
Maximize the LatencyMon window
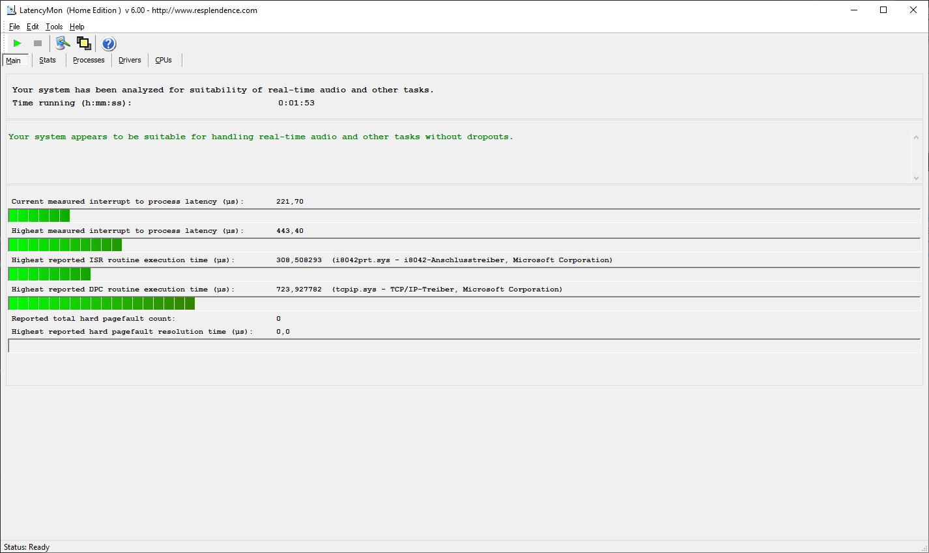pyautogui.click(x=884, y=10)
